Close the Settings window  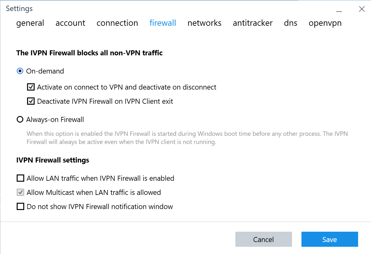point(362,9)
